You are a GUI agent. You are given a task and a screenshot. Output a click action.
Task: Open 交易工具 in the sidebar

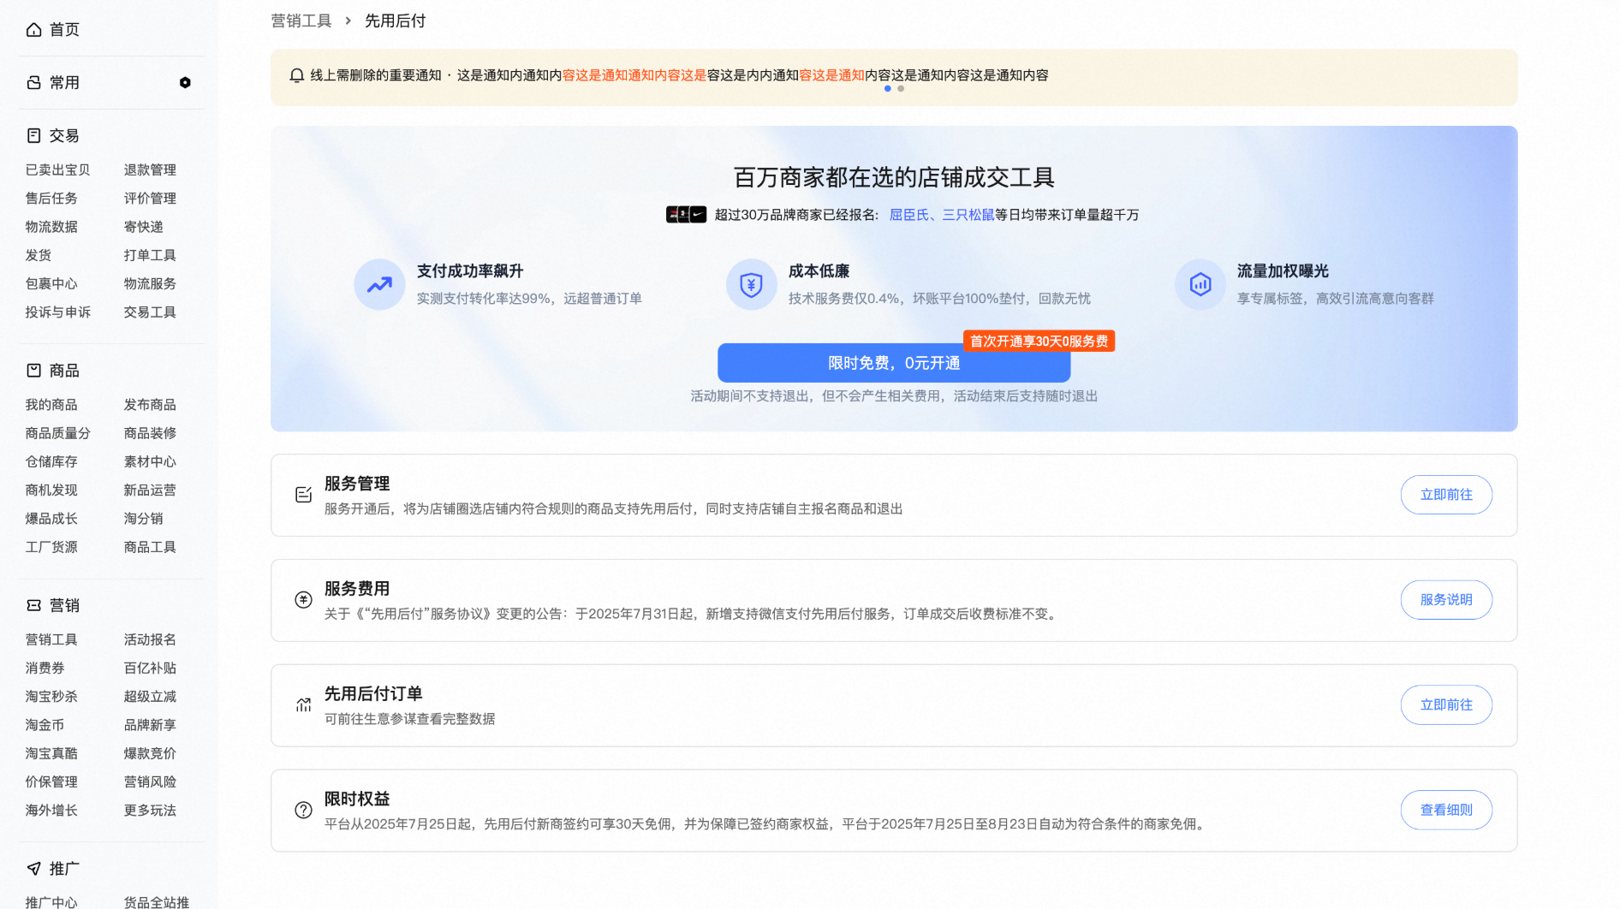tap(150, 312)
